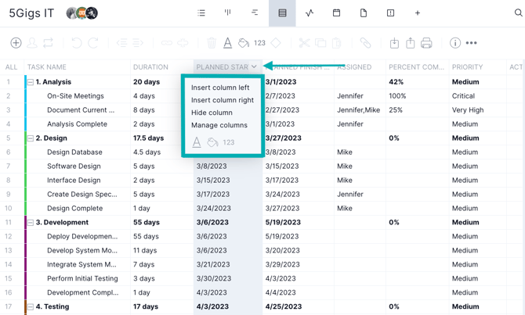Screen dimensions: 525x315
Task: Click the PRIORITY column header
Action: click(468, 67)
